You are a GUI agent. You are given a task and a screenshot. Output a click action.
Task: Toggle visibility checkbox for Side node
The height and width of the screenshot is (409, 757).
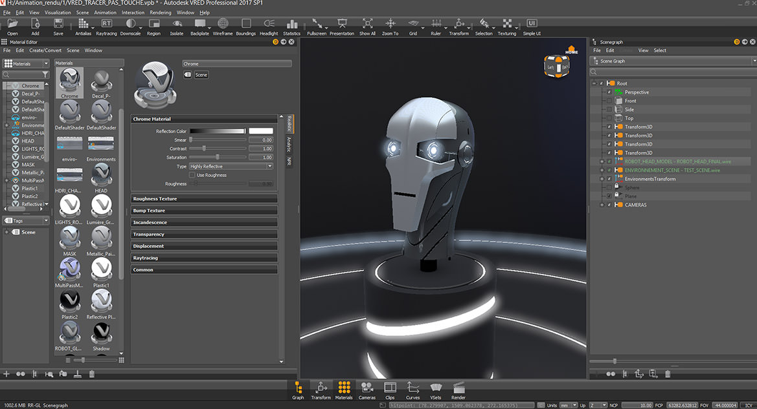tap(609, 109)
